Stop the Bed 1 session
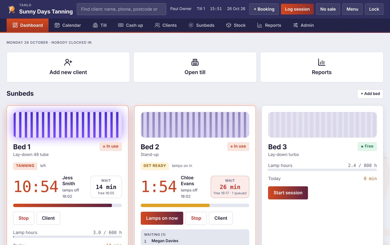Image resolution: width=390 pixels, height=245 pixels. point(24,218)
